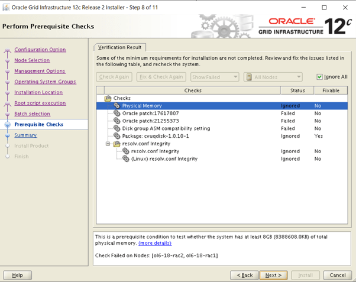Open the Configuration Option step
The height and width of the screenshot is (282, 356).
point(40,50)
